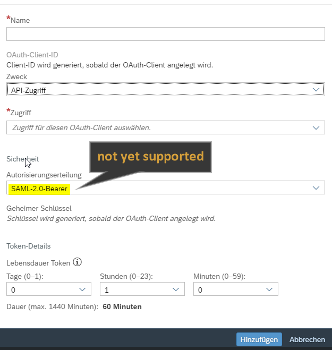Click the "not yet supported" callout
332x350 pixels.
[x=150, y=157]
